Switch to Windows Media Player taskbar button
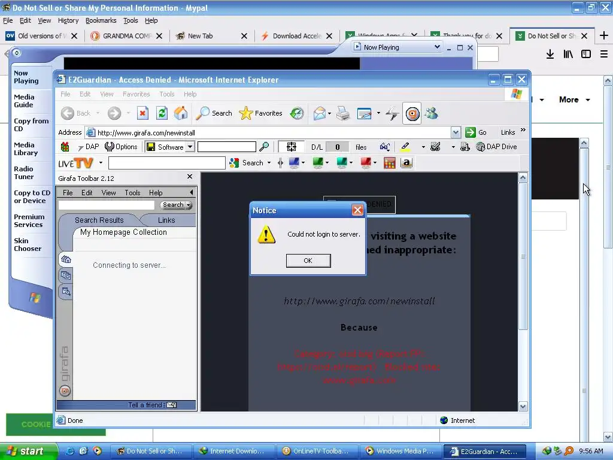Viewport: 613px width, 460px height. tap(400, 452)
